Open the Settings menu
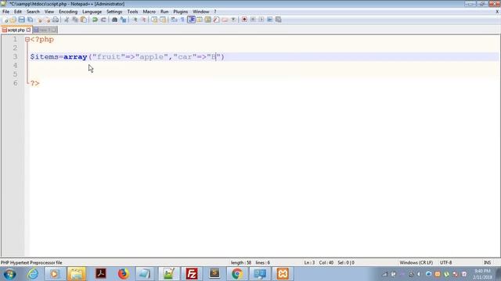Screen dimensions: 501x281 [x=114, y=12]
